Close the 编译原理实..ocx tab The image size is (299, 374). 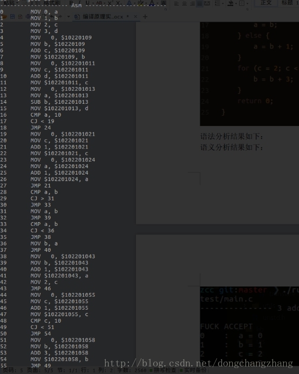pos(135,16)
